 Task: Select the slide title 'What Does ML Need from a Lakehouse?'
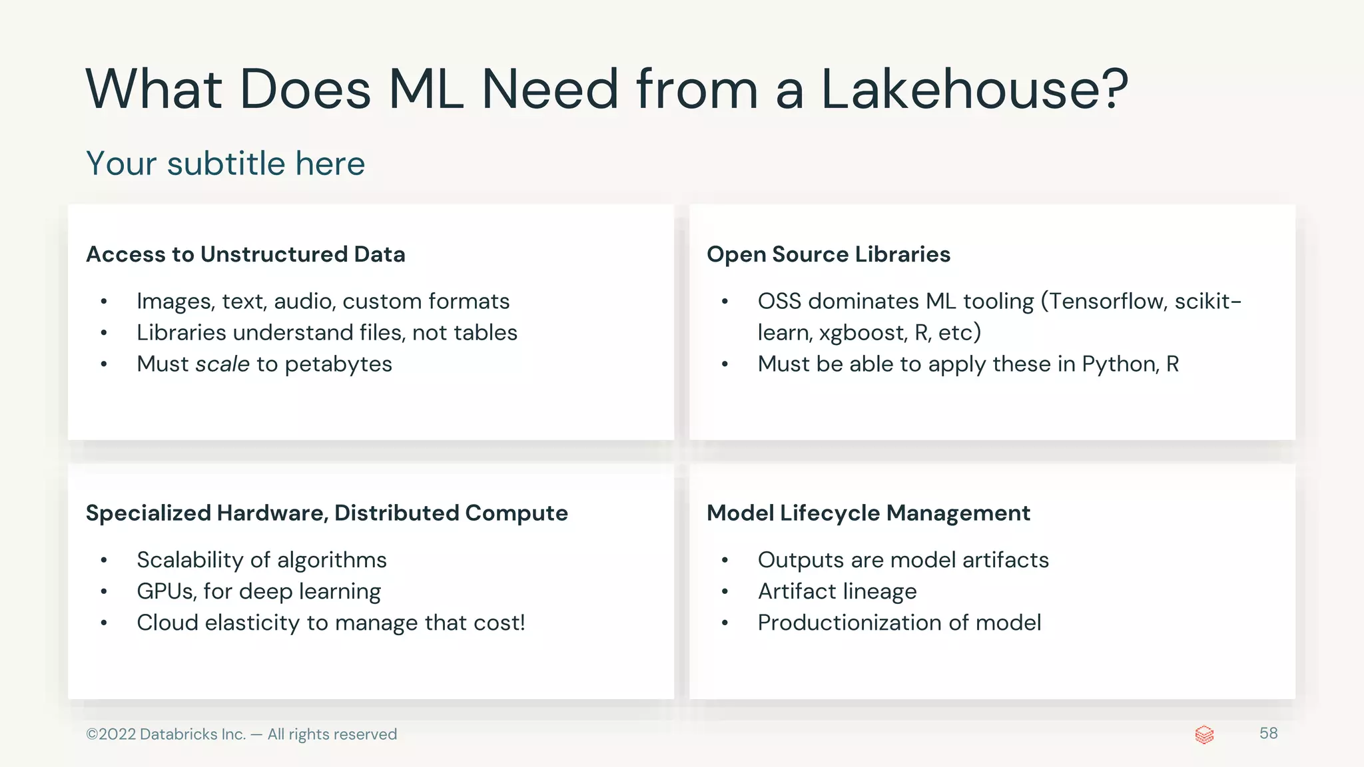[607, 89]
